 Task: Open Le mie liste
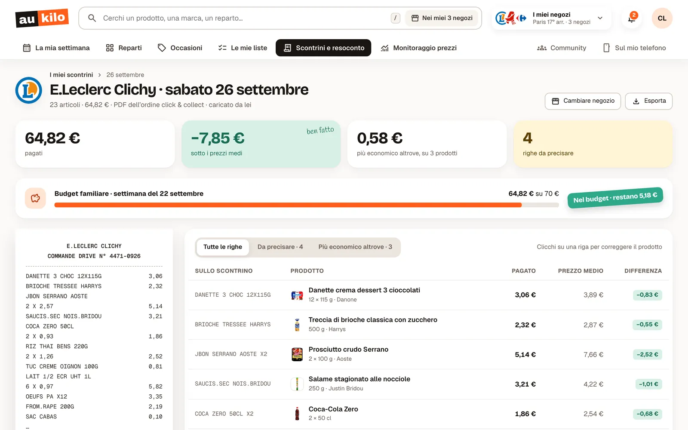point(243,48)
